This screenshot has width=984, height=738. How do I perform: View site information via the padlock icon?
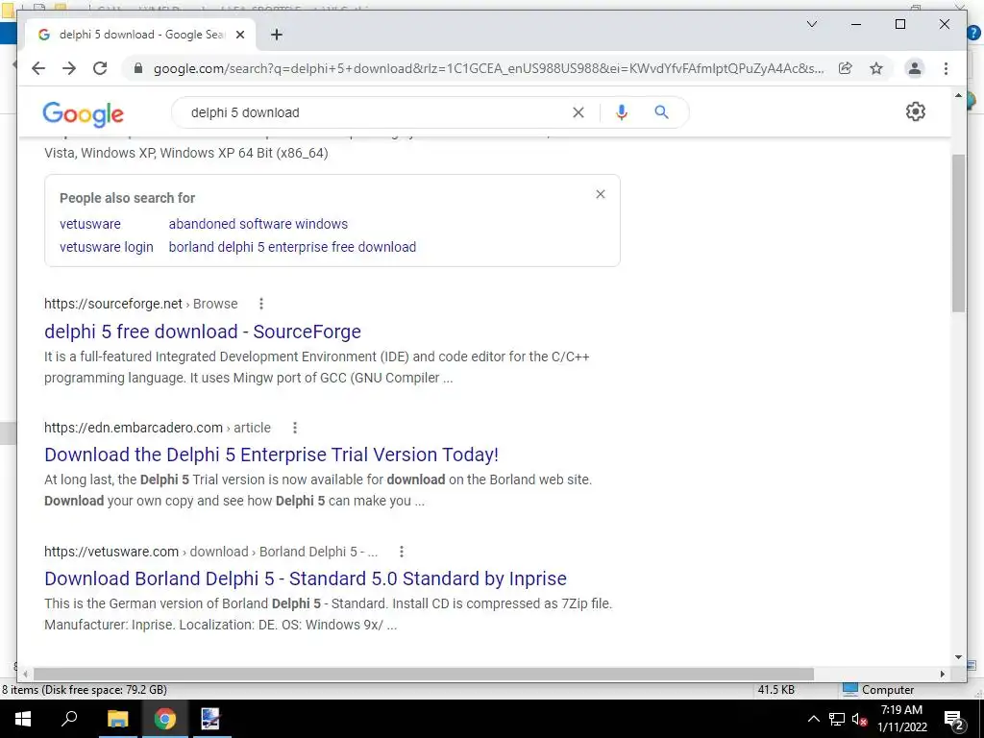138,68
